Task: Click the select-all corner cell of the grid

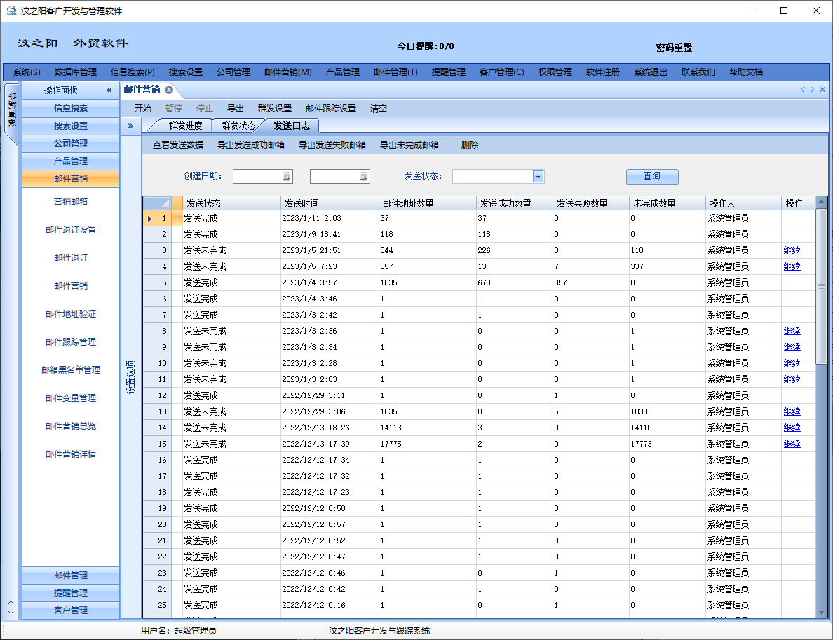Action: click(x=157, y=203)
